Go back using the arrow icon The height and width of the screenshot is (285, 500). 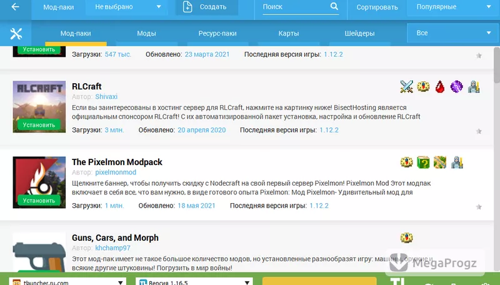click(x=15, y=7)
